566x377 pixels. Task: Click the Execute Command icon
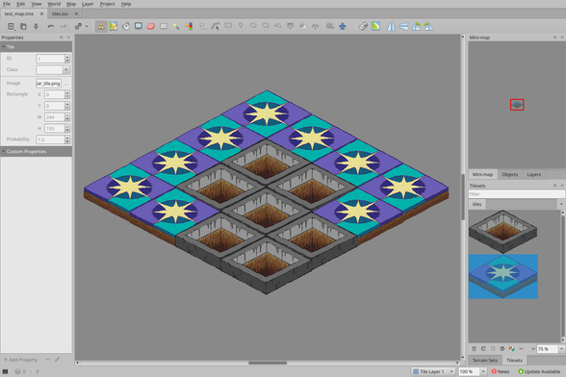click(x=78, y=26)
